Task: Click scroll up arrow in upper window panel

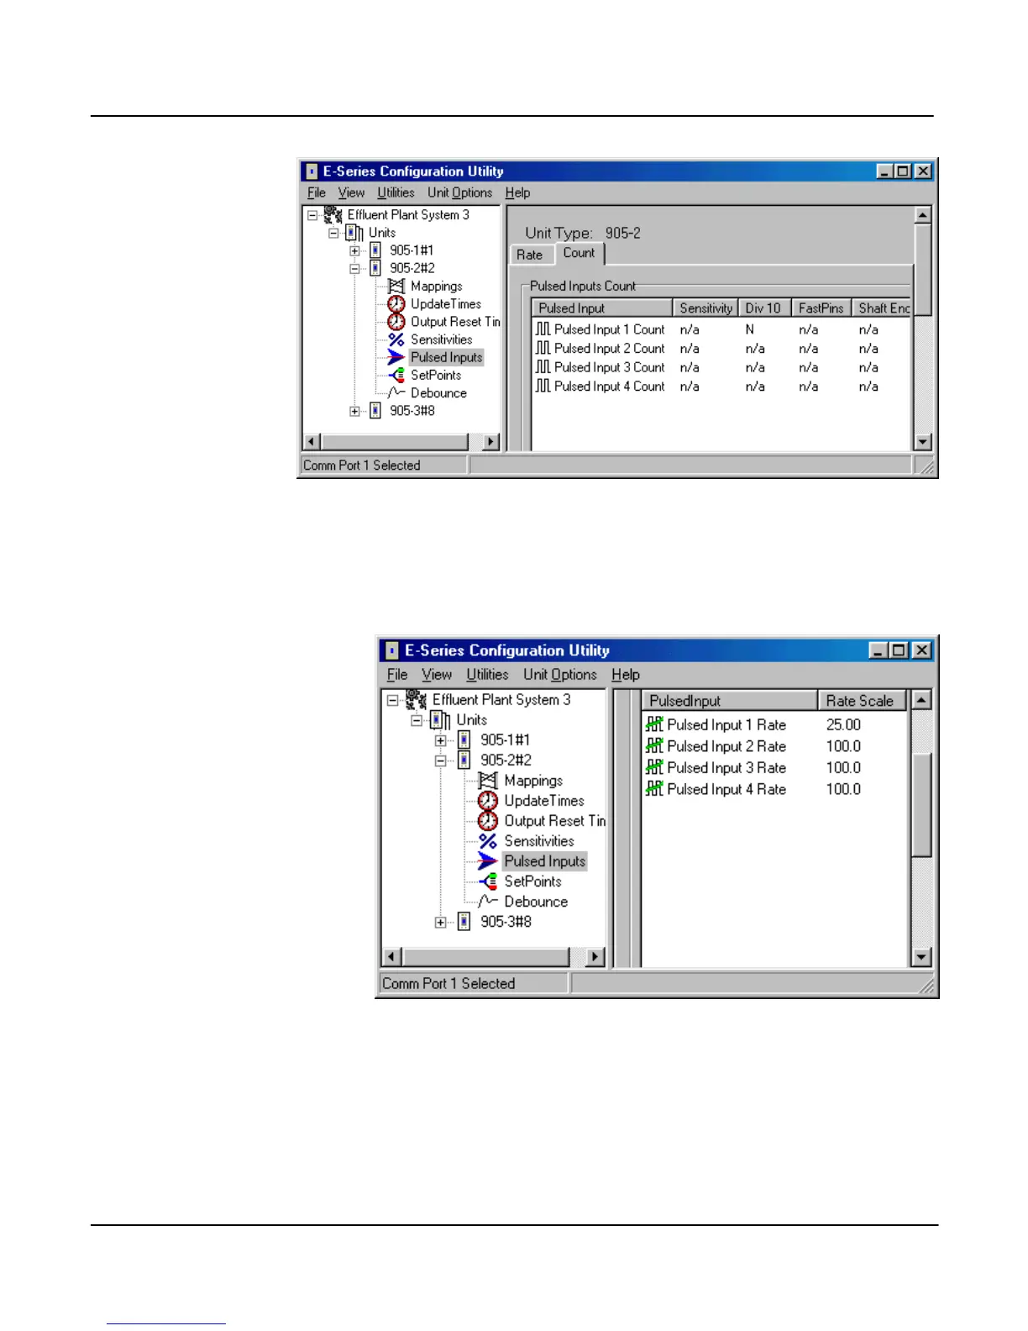Action: coord(923,215)
